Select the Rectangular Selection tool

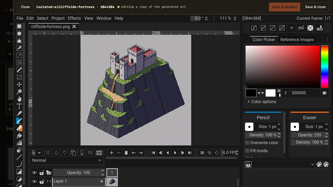tap(19, 26)
